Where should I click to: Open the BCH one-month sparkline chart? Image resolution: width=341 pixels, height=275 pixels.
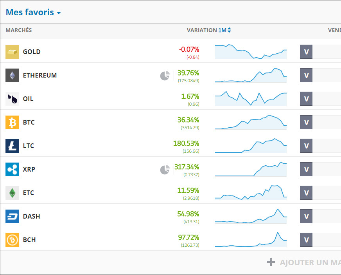[x=251, y=240]
